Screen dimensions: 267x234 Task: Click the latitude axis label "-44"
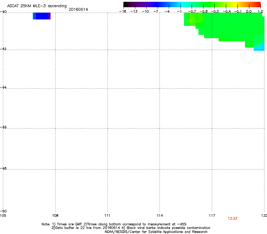pos(3,87)
